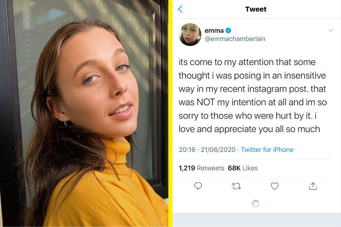Like the tweet with the heart icon
This screenshot has height=227, width=341.
click(x=275, y=186)
